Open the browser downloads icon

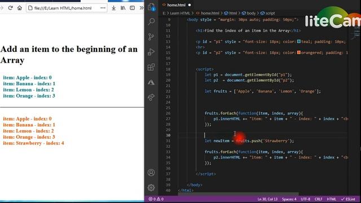click(113, 8)
